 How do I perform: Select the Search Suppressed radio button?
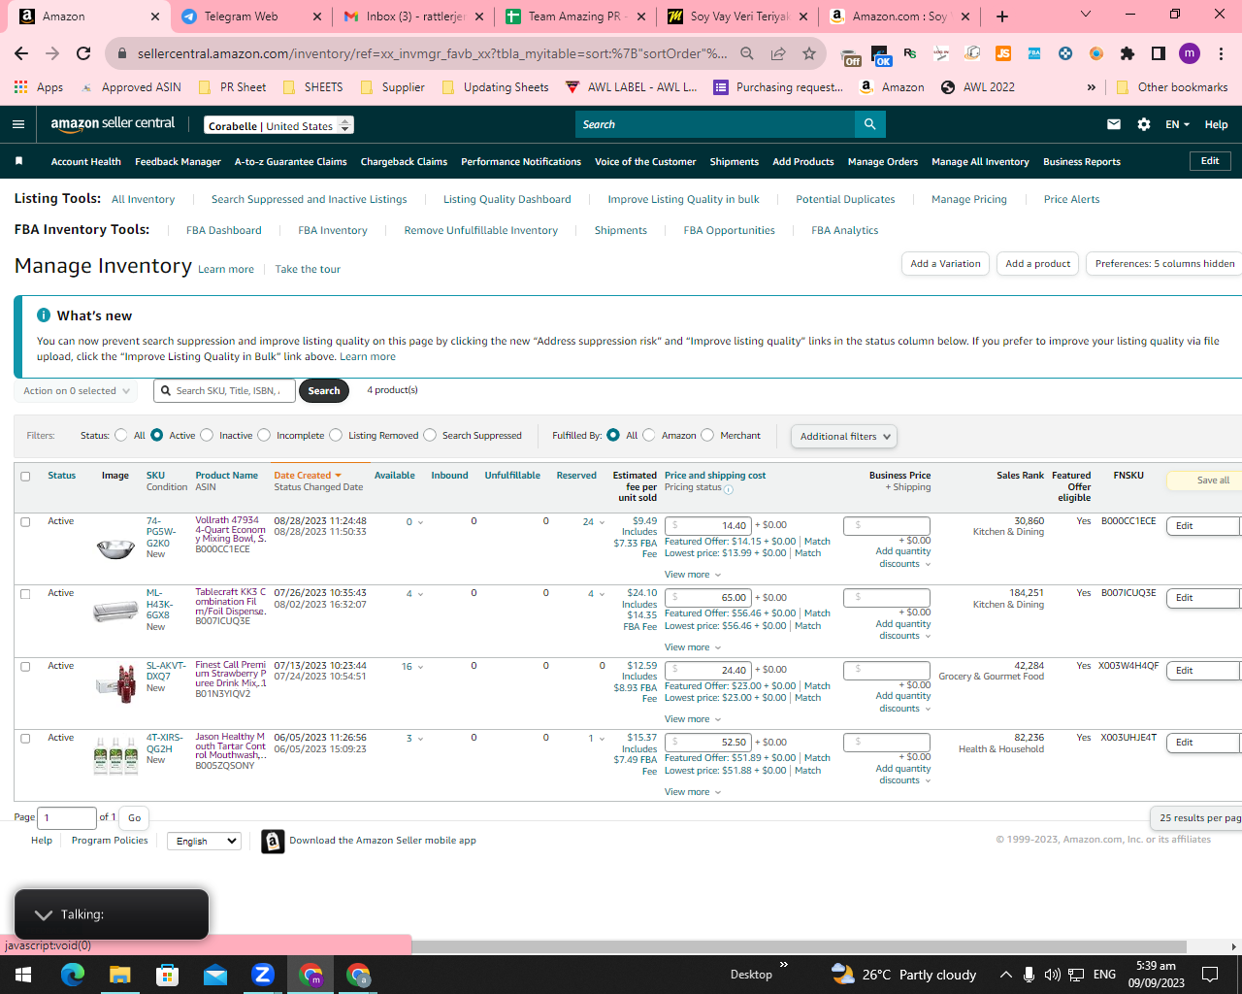[x=430, y=435]
